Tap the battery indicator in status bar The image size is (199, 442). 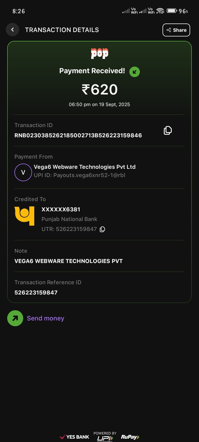tap(172, 11)
